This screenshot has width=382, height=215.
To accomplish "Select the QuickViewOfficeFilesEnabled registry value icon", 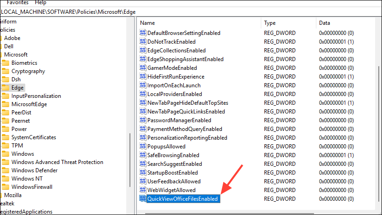I will coord(143,199).
